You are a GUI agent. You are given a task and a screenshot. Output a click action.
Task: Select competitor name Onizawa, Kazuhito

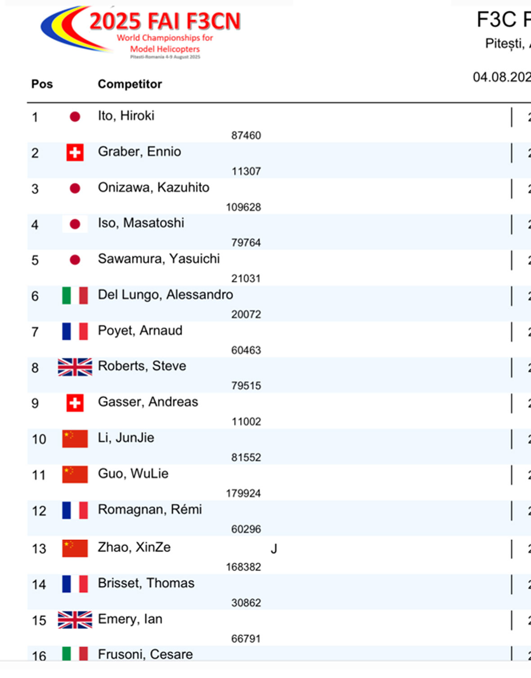154,187
